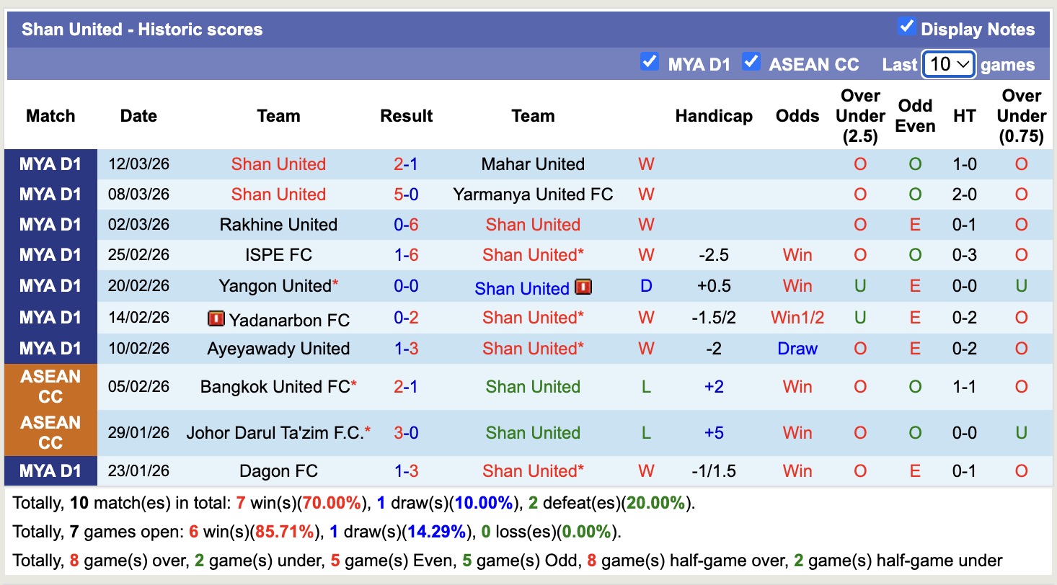Select Shan United in the 12/03 row

pyautogui.click(x=278, y=164)
